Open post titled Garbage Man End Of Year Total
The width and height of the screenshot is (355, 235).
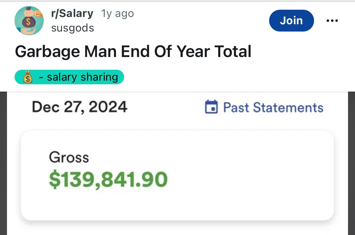click(133, 51)
